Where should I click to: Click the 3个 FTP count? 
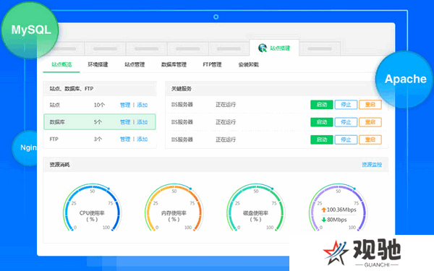click(98, 139)
